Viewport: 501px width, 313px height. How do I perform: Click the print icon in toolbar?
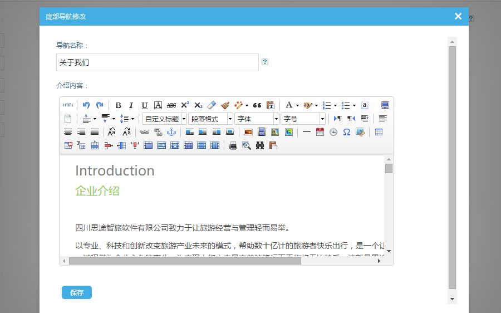(x=233, y=145)
